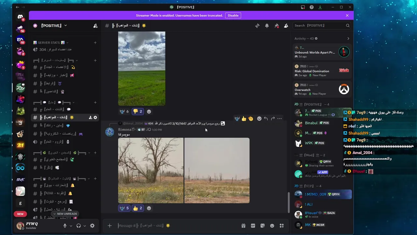Viewport: 417px width, 235px height.
Task: Click the Search POSITIVE field
Action: [x=322, y=25]
